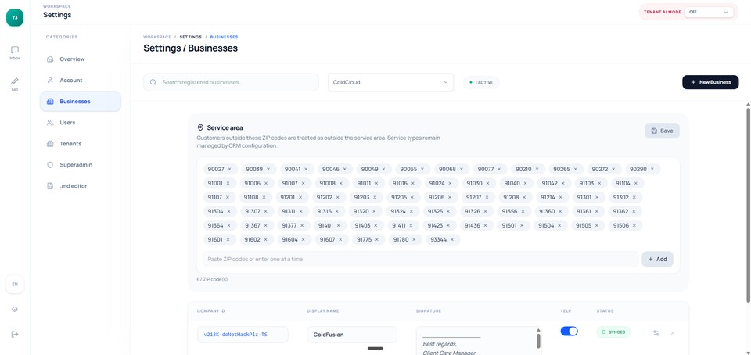The width and height of the screenshot is (751, 355).
Task: Switch language with the EN button
Action: pyautogui.click(x=15, y=284)
